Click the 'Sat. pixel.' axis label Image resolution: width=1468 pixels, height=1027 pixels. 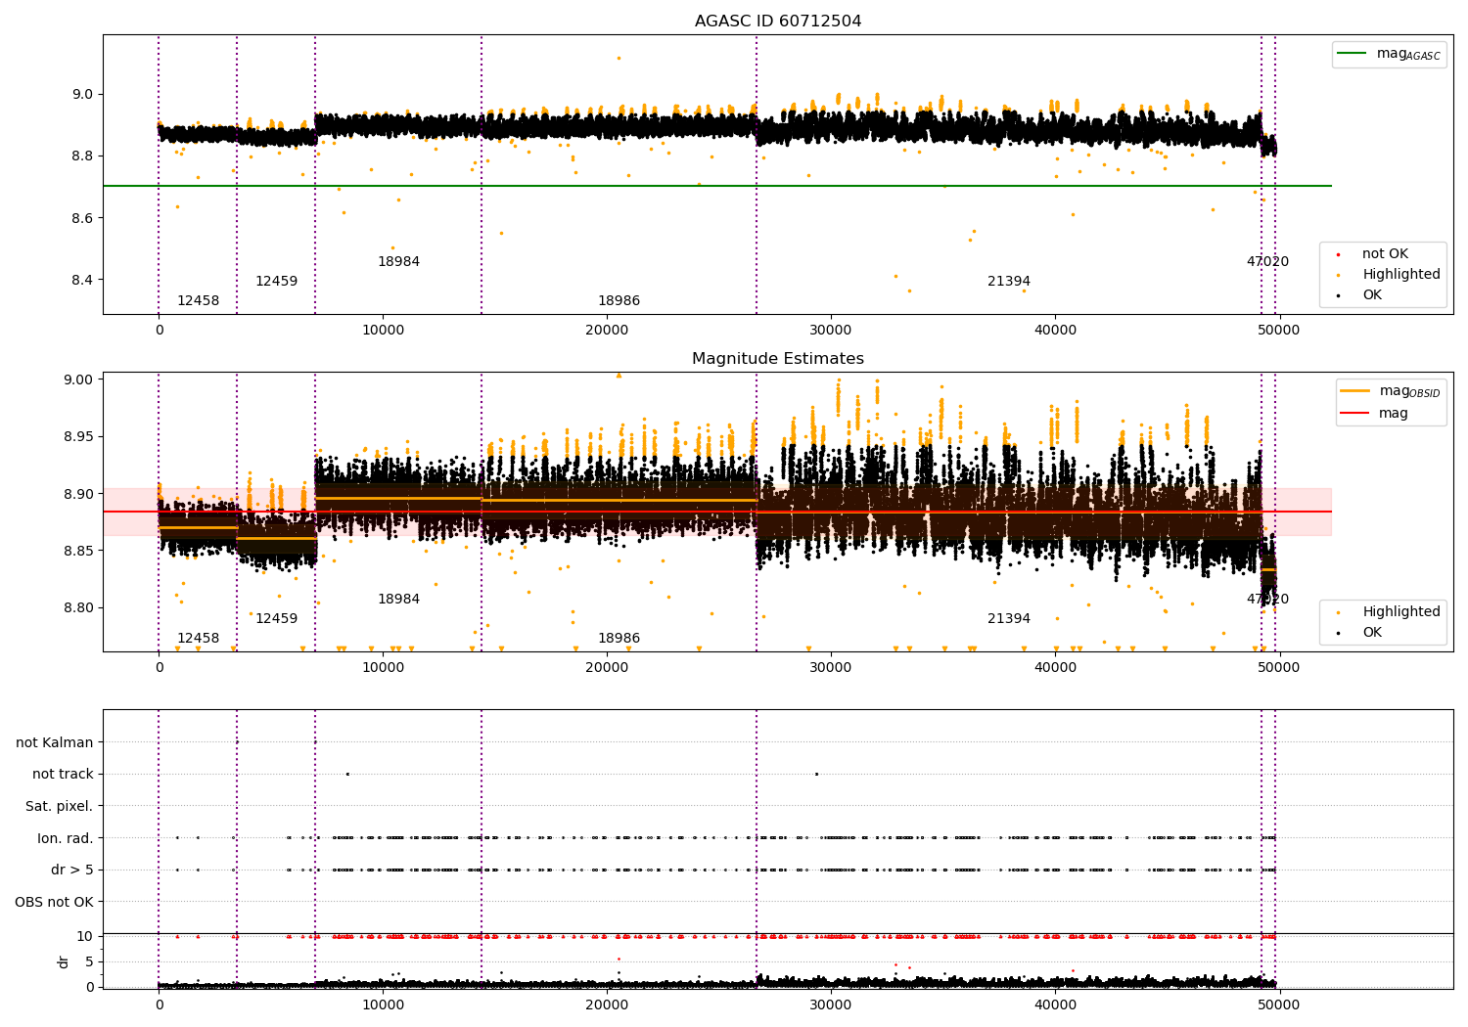click(x=60, y=807)
